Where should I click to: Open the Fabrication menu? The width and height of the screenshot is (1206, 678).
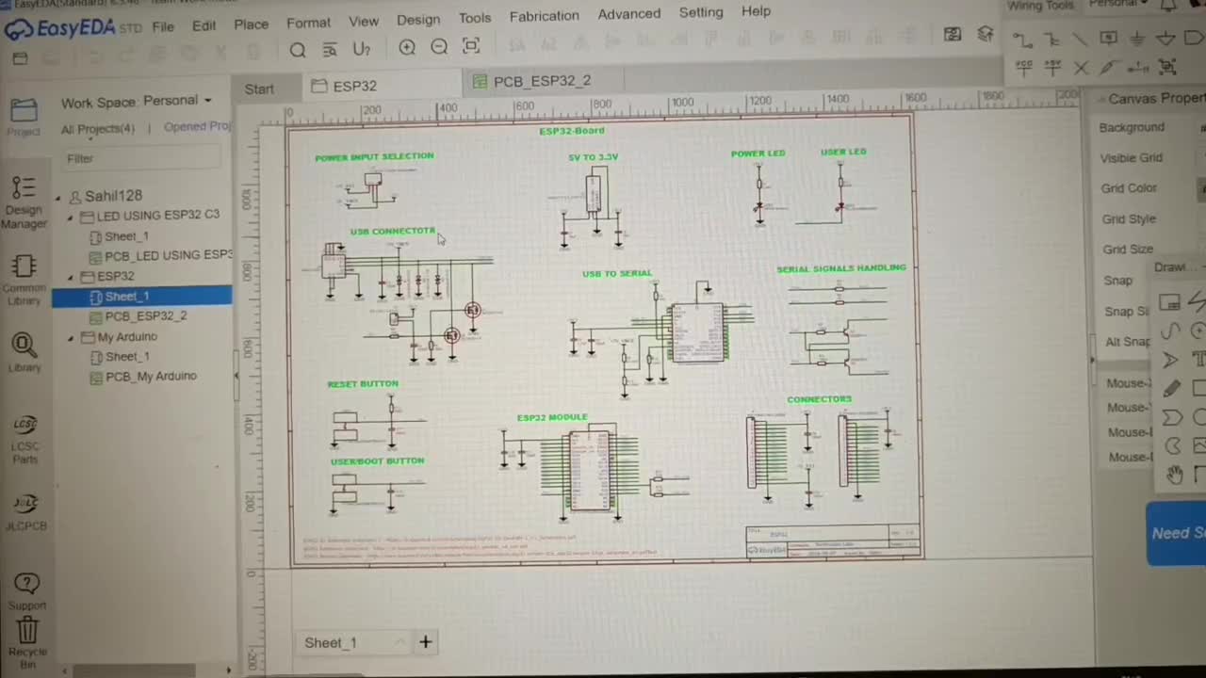coord(544,16)
